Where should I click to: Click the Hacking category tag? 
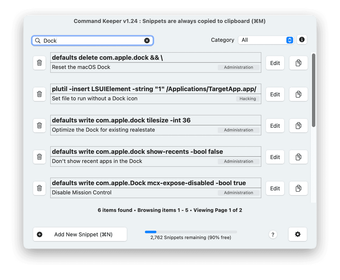click(248, 99)
